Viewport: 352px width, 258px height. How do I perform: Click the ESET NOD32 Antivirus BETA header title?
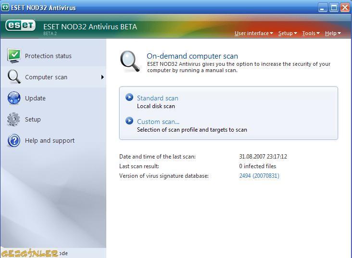point(90,27)
